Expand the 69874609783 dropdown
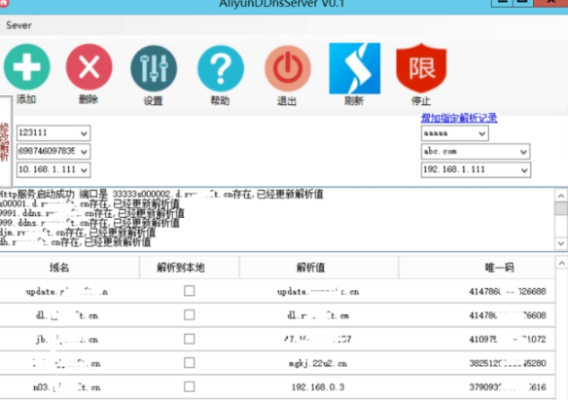568x400 pixels. click(x=84, y=152)
